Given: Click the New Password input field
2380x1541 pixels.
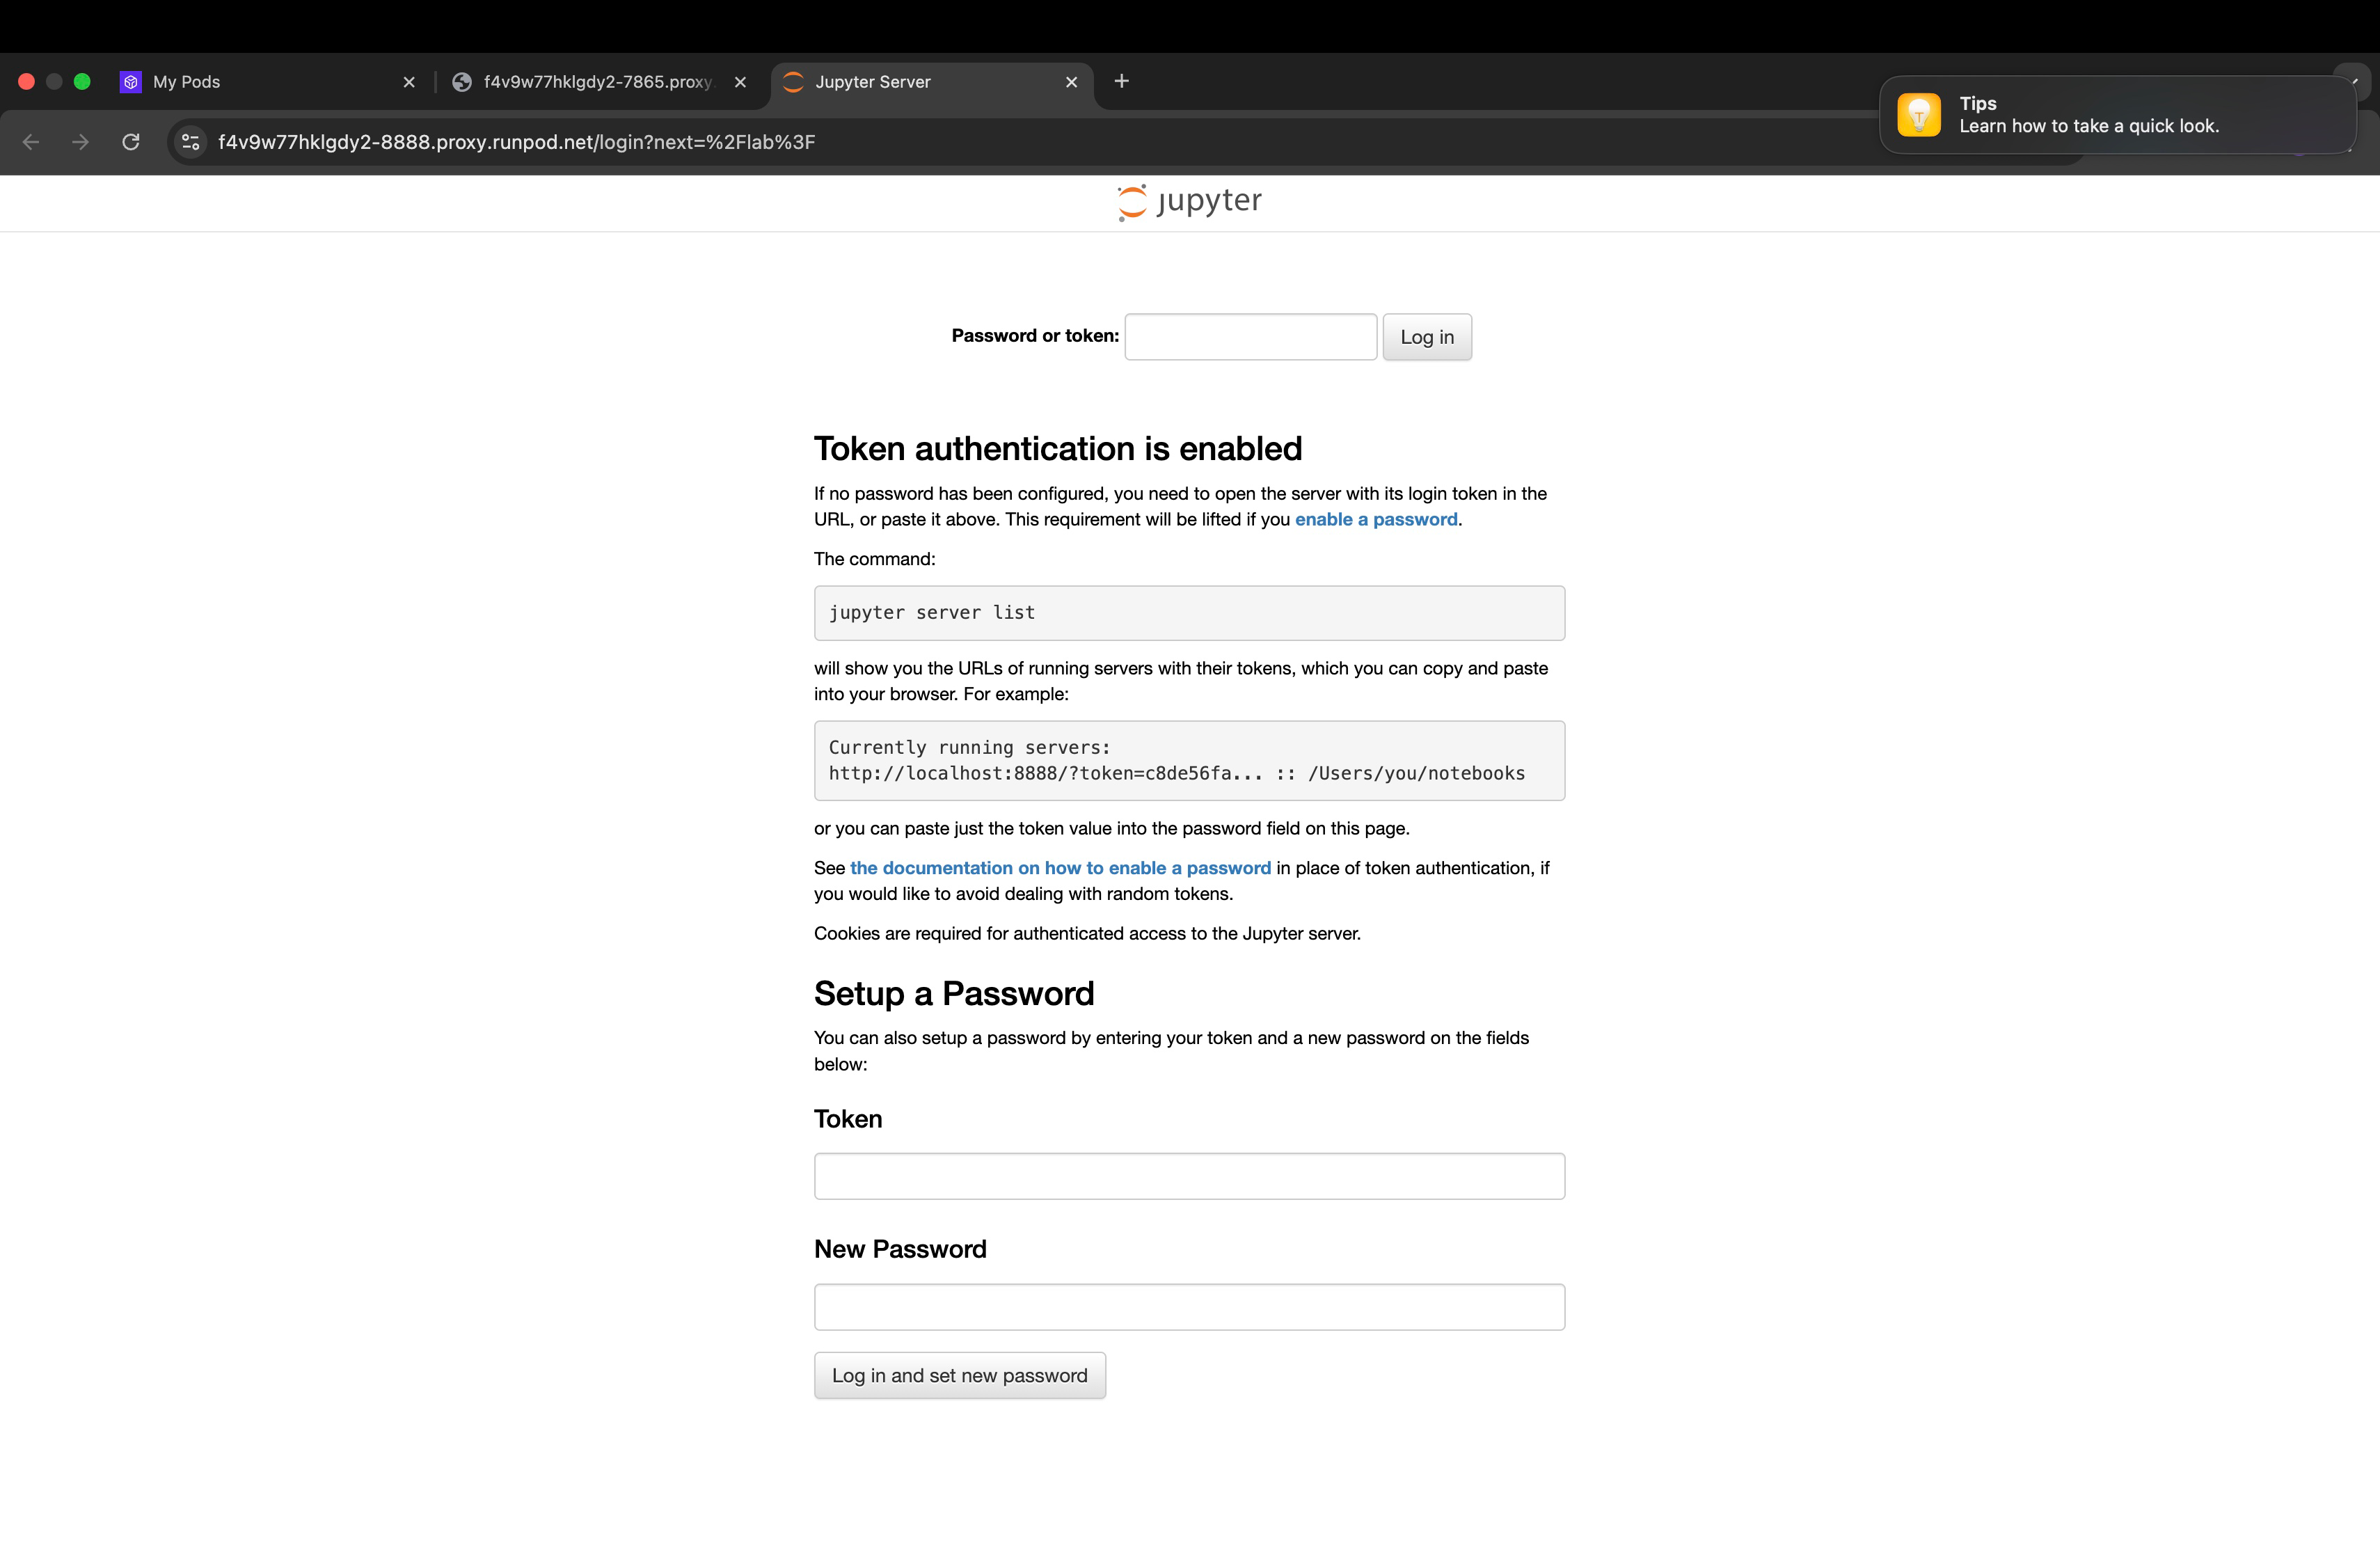Looking at the screenshot, I should [x=1189, y=1307].
